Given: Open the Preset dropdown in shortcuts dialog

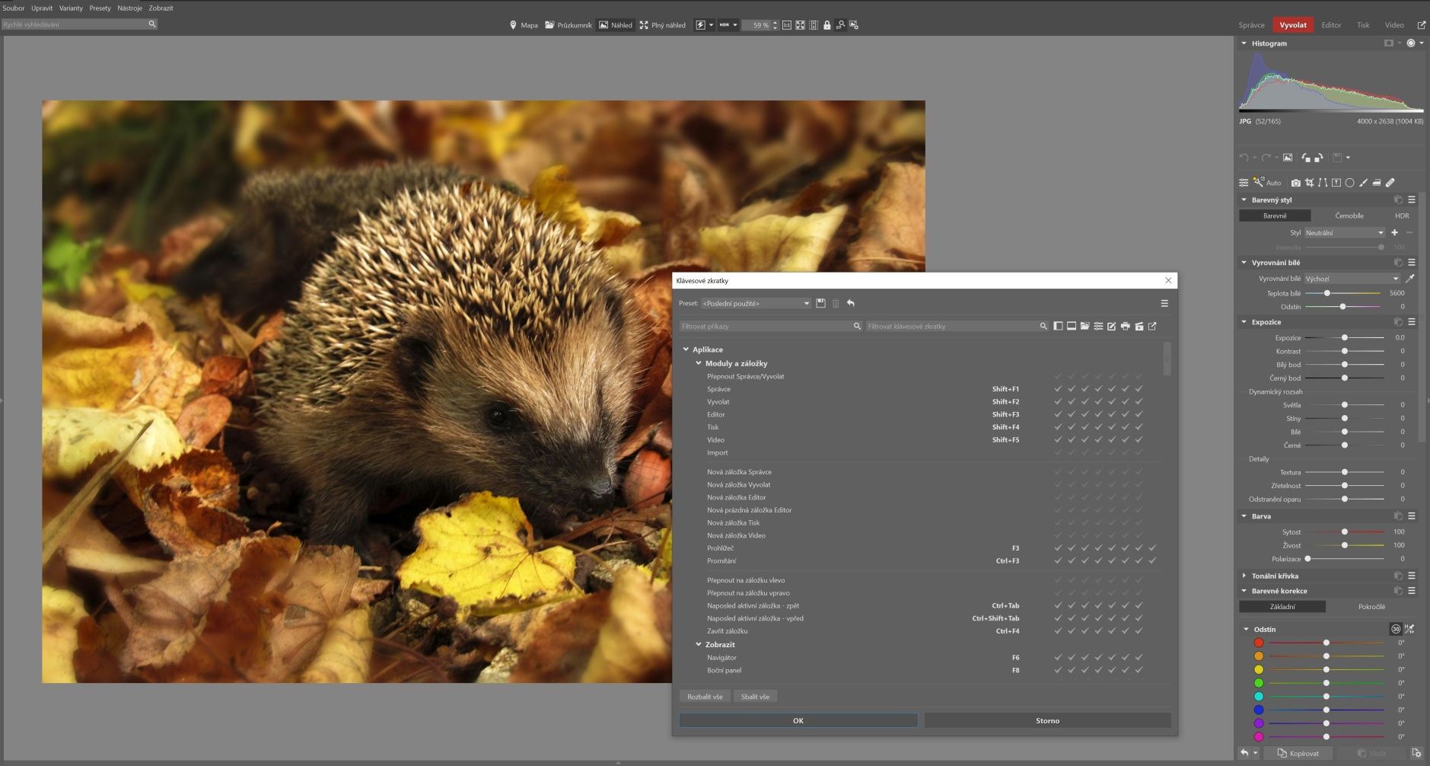Looking at the screenshot, I should (755, 304).
